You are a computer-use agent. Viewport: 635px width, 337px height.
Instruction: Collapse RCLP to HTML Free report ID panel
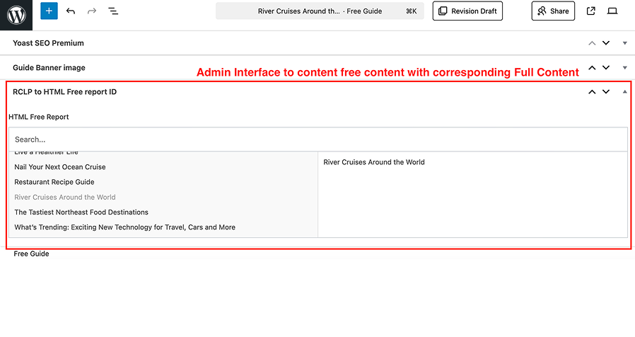pyautogui.click(x=625, y=92)
